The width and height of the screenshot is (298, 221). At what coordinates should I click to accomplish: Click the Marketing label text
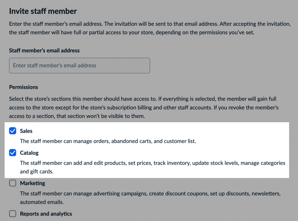coord(32,183)
